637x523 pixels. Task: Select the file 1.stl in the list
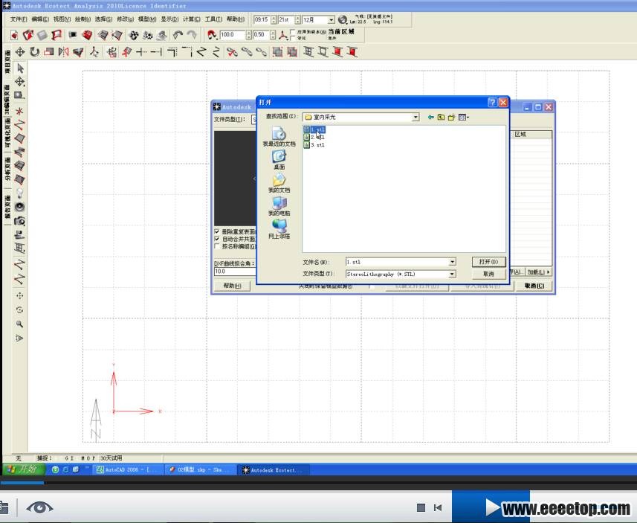(314, 129)
